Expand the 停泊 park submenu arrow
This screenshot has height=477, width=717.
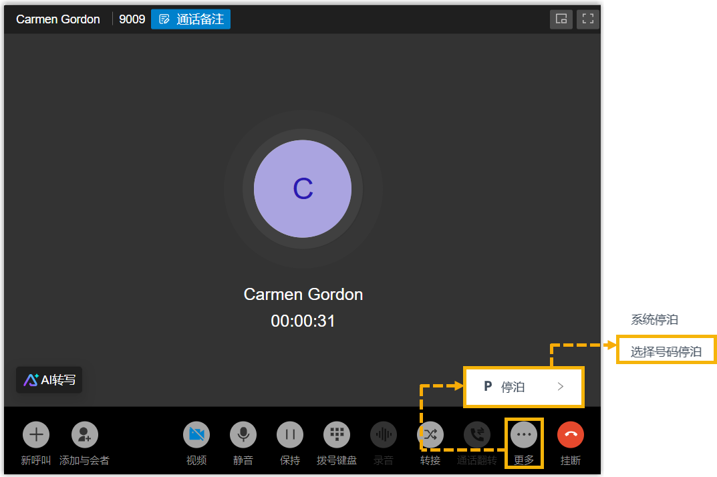pos(561,387)
